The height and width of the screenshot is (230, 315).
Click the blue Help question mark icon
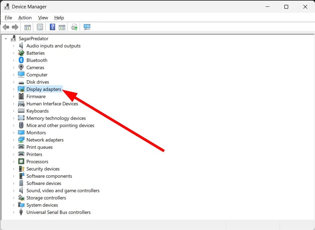coord(52,27)
